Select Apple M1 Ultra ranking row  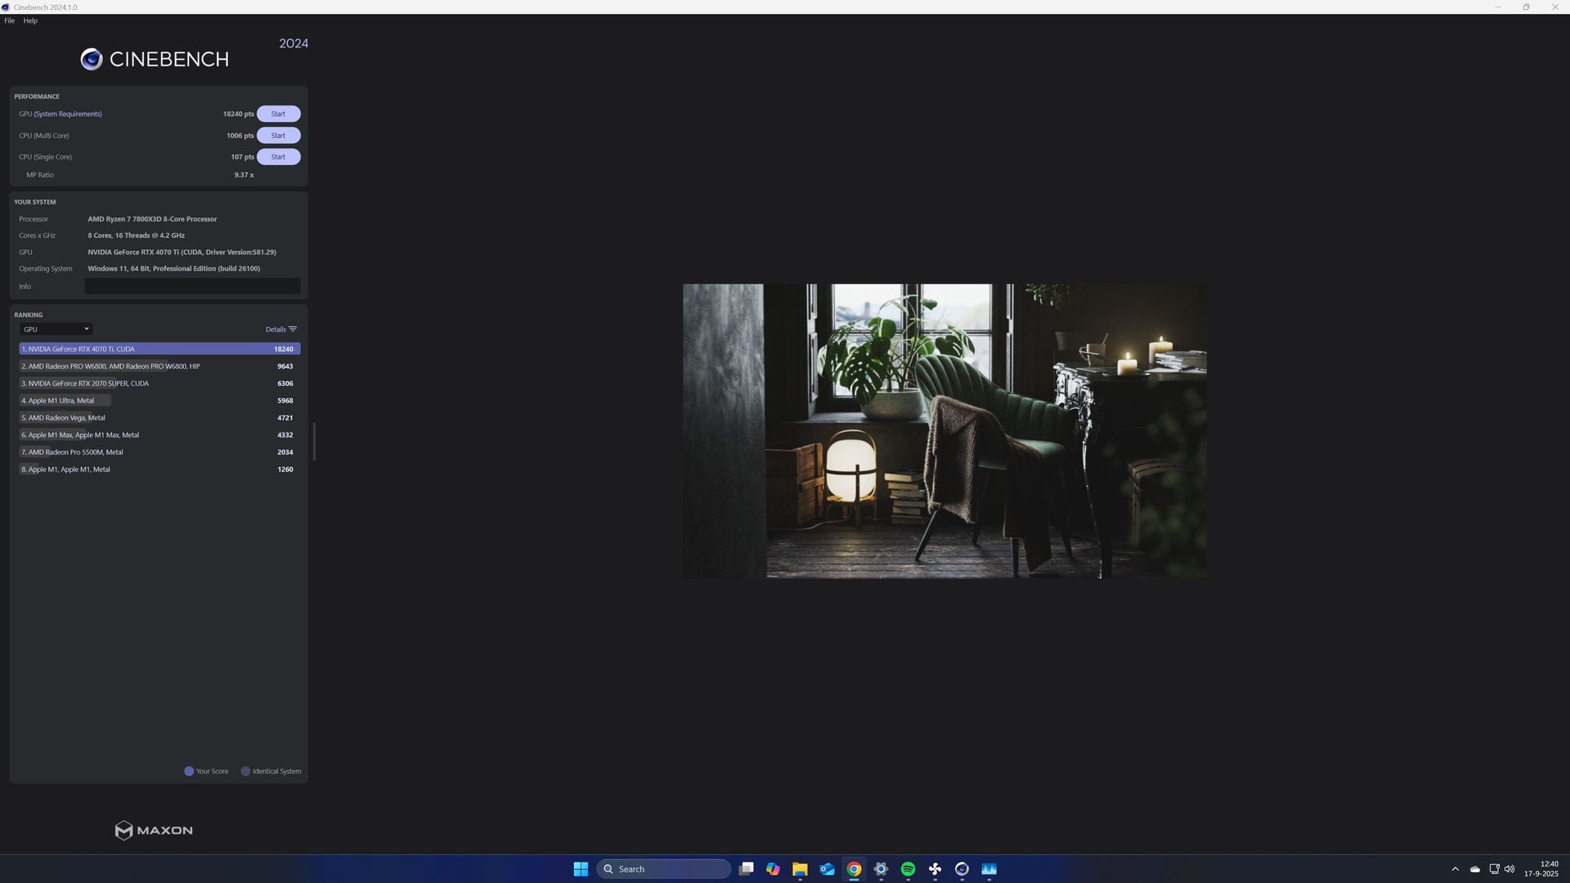point(159,401)
